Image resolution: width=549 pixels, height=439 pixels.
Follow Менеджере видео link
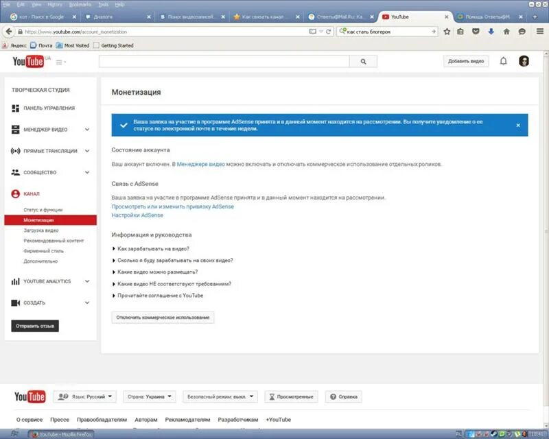click(x=200, y=164)
